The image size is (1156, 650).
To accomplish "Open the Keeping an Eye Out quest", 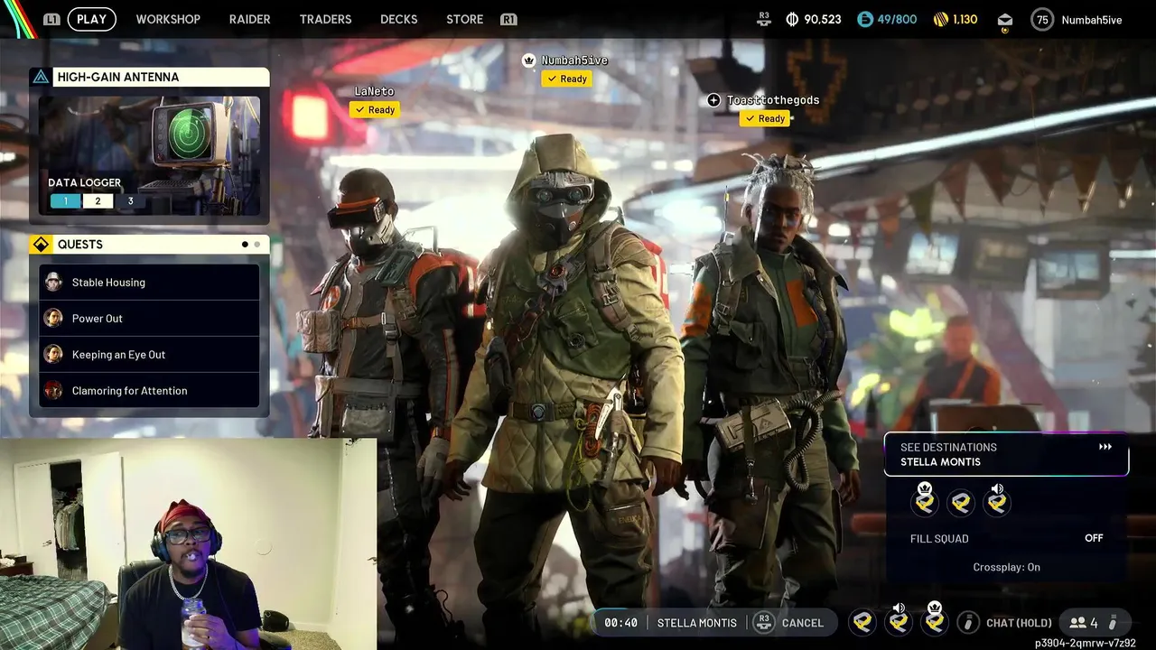I will pos(149,355).
